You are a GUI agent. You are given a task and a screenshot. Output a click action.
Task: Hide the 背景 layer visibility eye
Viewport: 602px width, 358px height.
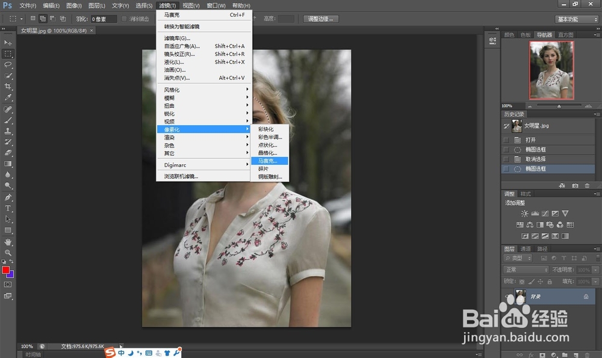(x=507, y=296)
